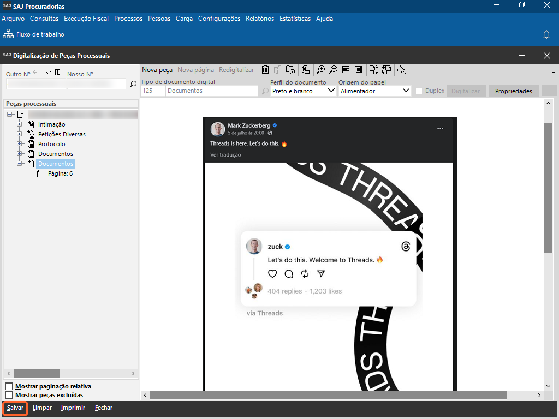Click the document preview horizontal scrollbar thumb
Image resolution: width=559 pixels, height=419 pixels.
328,395
